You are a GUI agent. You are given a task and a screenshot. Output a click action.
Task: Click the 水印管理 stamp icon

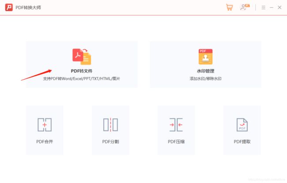point(206,57)
